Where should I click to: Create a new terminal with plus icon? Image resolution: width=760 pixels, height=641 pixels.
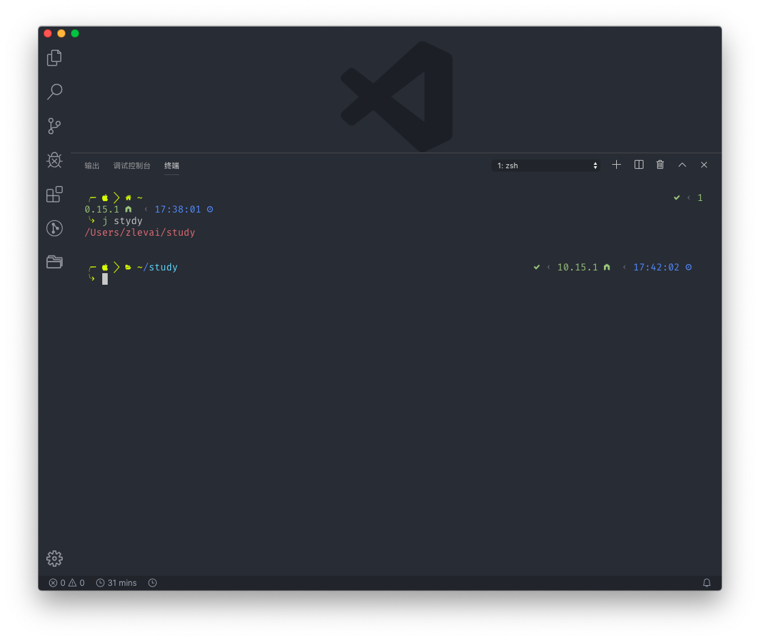click(x=617, y=165)
